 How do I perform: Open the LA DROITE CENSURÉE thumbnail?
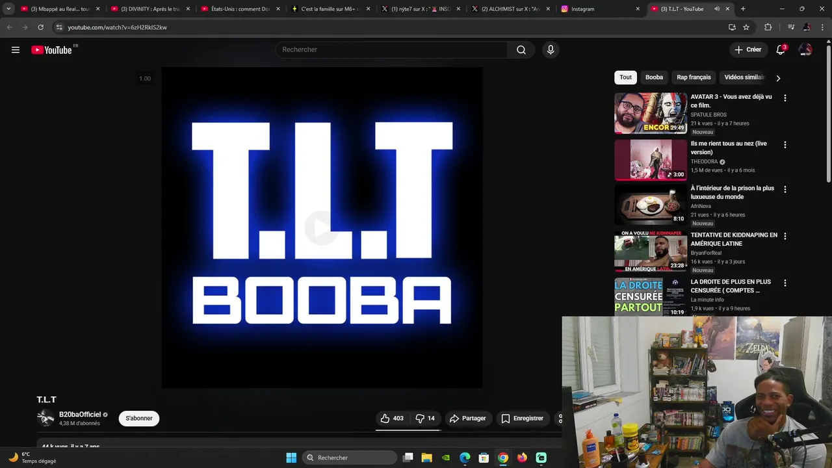(x=651, y=297)
